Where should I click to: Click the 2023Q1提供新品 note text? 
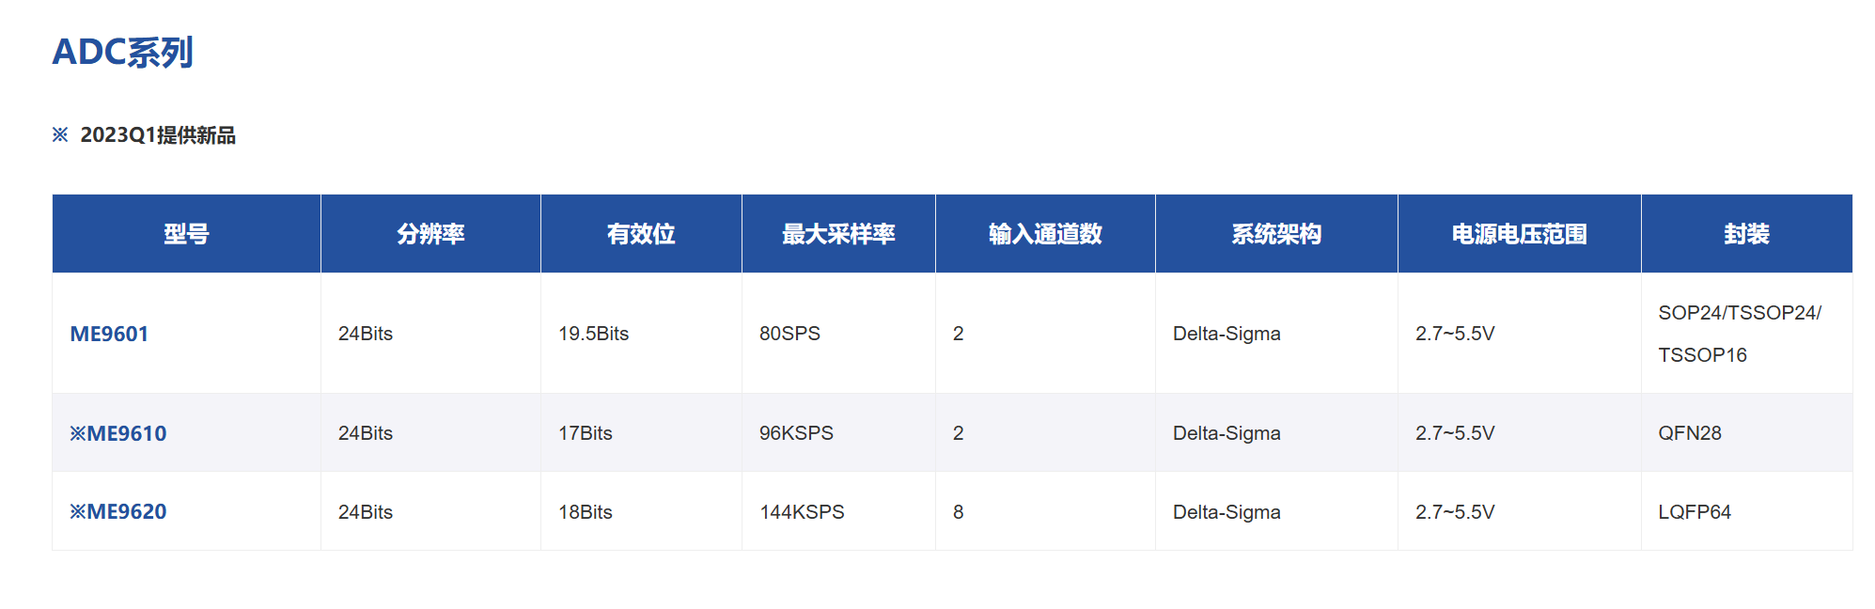coord(158,134)
